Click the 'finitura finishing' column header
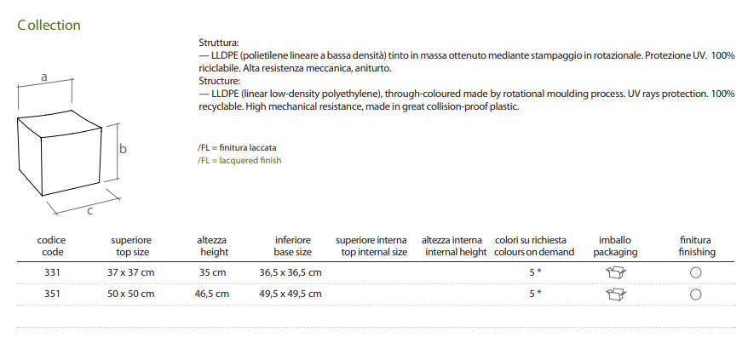This screenshot has height=343, width=748. (x=696, y=246)
